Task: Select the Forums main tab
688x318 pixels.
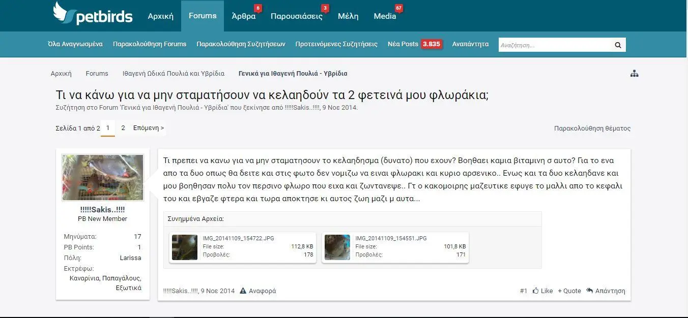Action: pyautogui.click(x=203, y=16)
